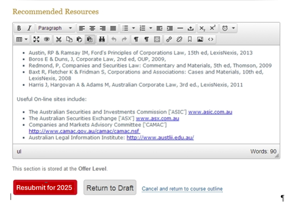Screen dimensions: 289x204
Task: Preview content with the eye icon
Action: click(47, 39)
